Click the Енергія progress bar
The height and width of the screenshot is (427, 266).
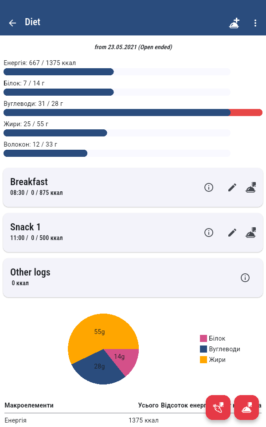pyautogui.click(x=117, y=72)
